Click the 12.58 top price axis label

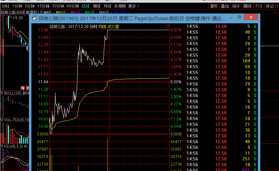click(x=43, y=30)
